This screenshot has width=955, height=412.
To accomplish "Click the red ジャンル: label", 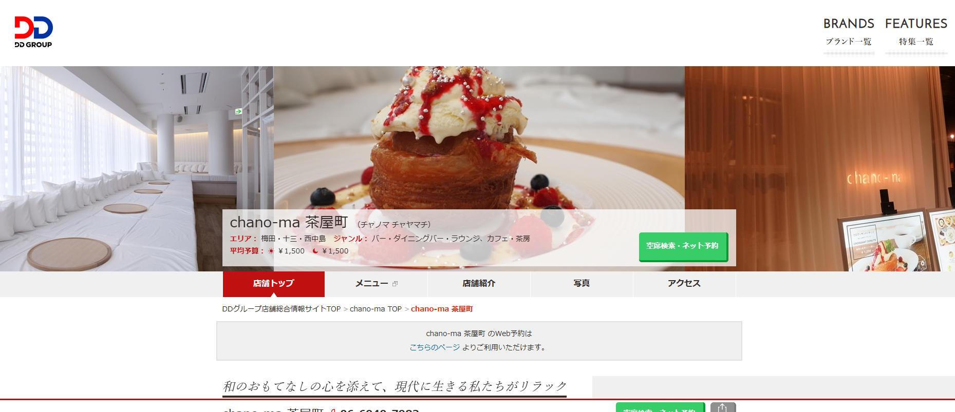I will [351, 239].
